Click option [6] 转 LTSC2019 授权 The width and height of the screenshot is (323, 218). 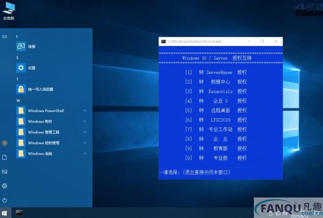coord(216,120)
